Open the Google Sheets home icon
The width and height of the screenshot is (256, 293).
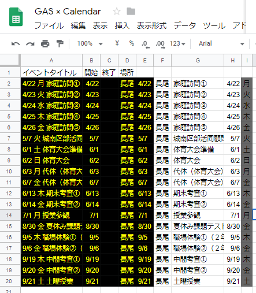(16, 17)
